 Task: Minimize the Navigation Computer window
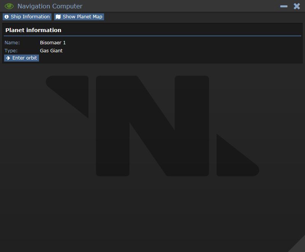(284, 6)
